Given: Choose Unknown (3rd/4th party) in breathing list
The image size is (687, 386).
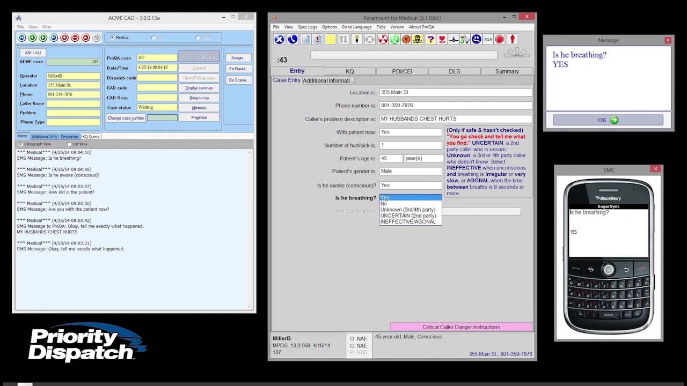Looking at the screenshot, I should pos(411,210).
